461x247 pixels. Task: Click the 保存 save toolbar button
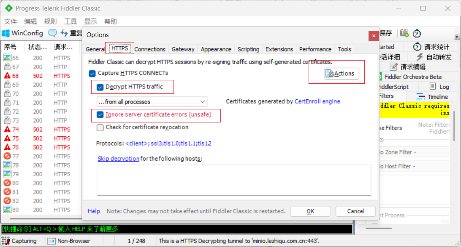click(385, 33)
